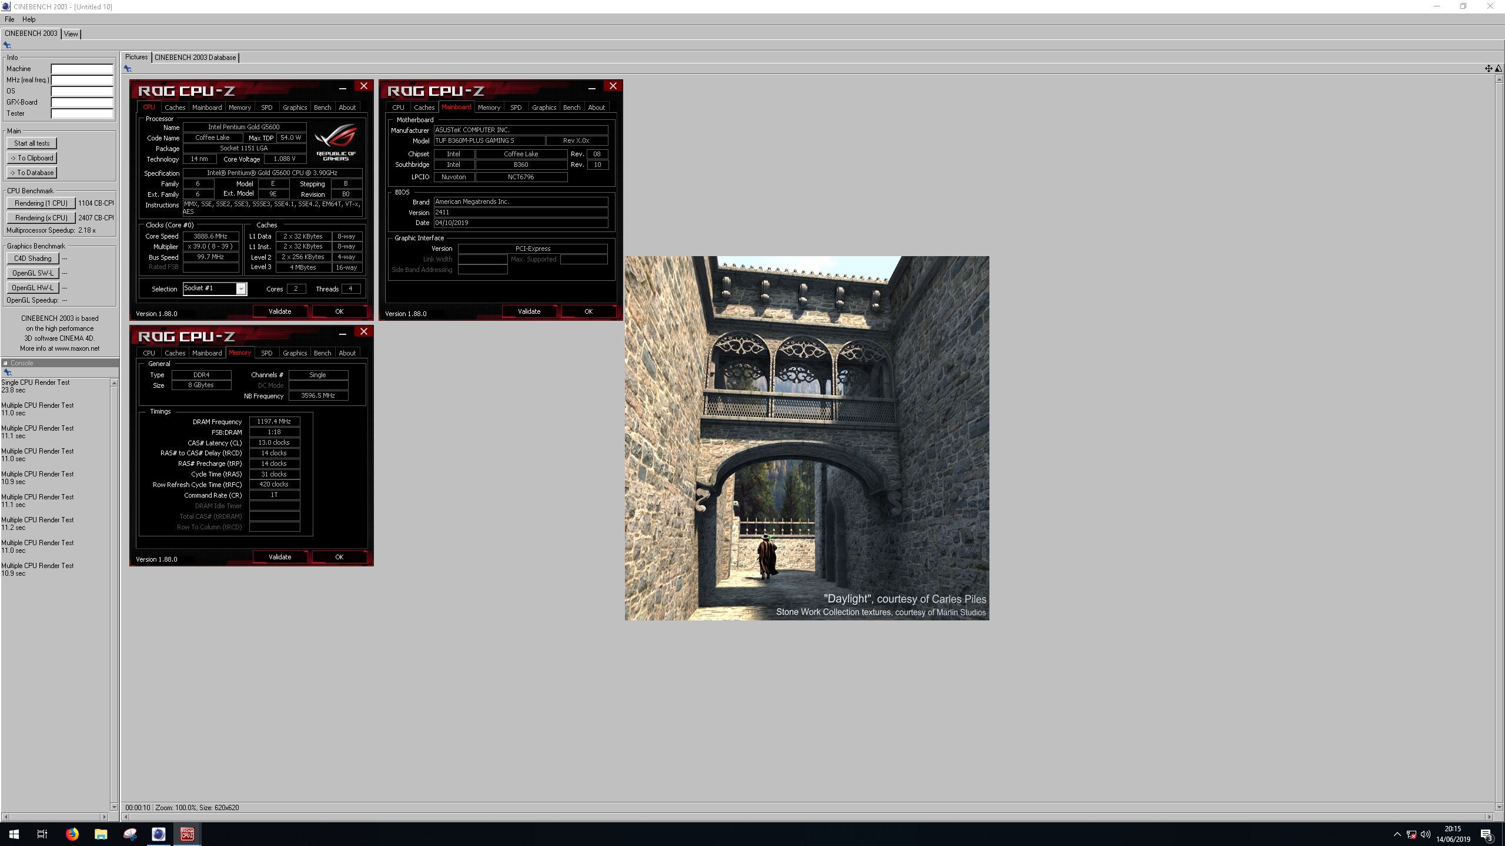Start the C4D Shading test
The height and width of the screenshot is (846, 1505).
coord(33,258)
